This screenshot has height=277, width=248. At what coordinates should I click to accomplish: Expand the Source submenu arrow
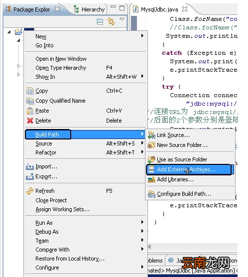142,143
